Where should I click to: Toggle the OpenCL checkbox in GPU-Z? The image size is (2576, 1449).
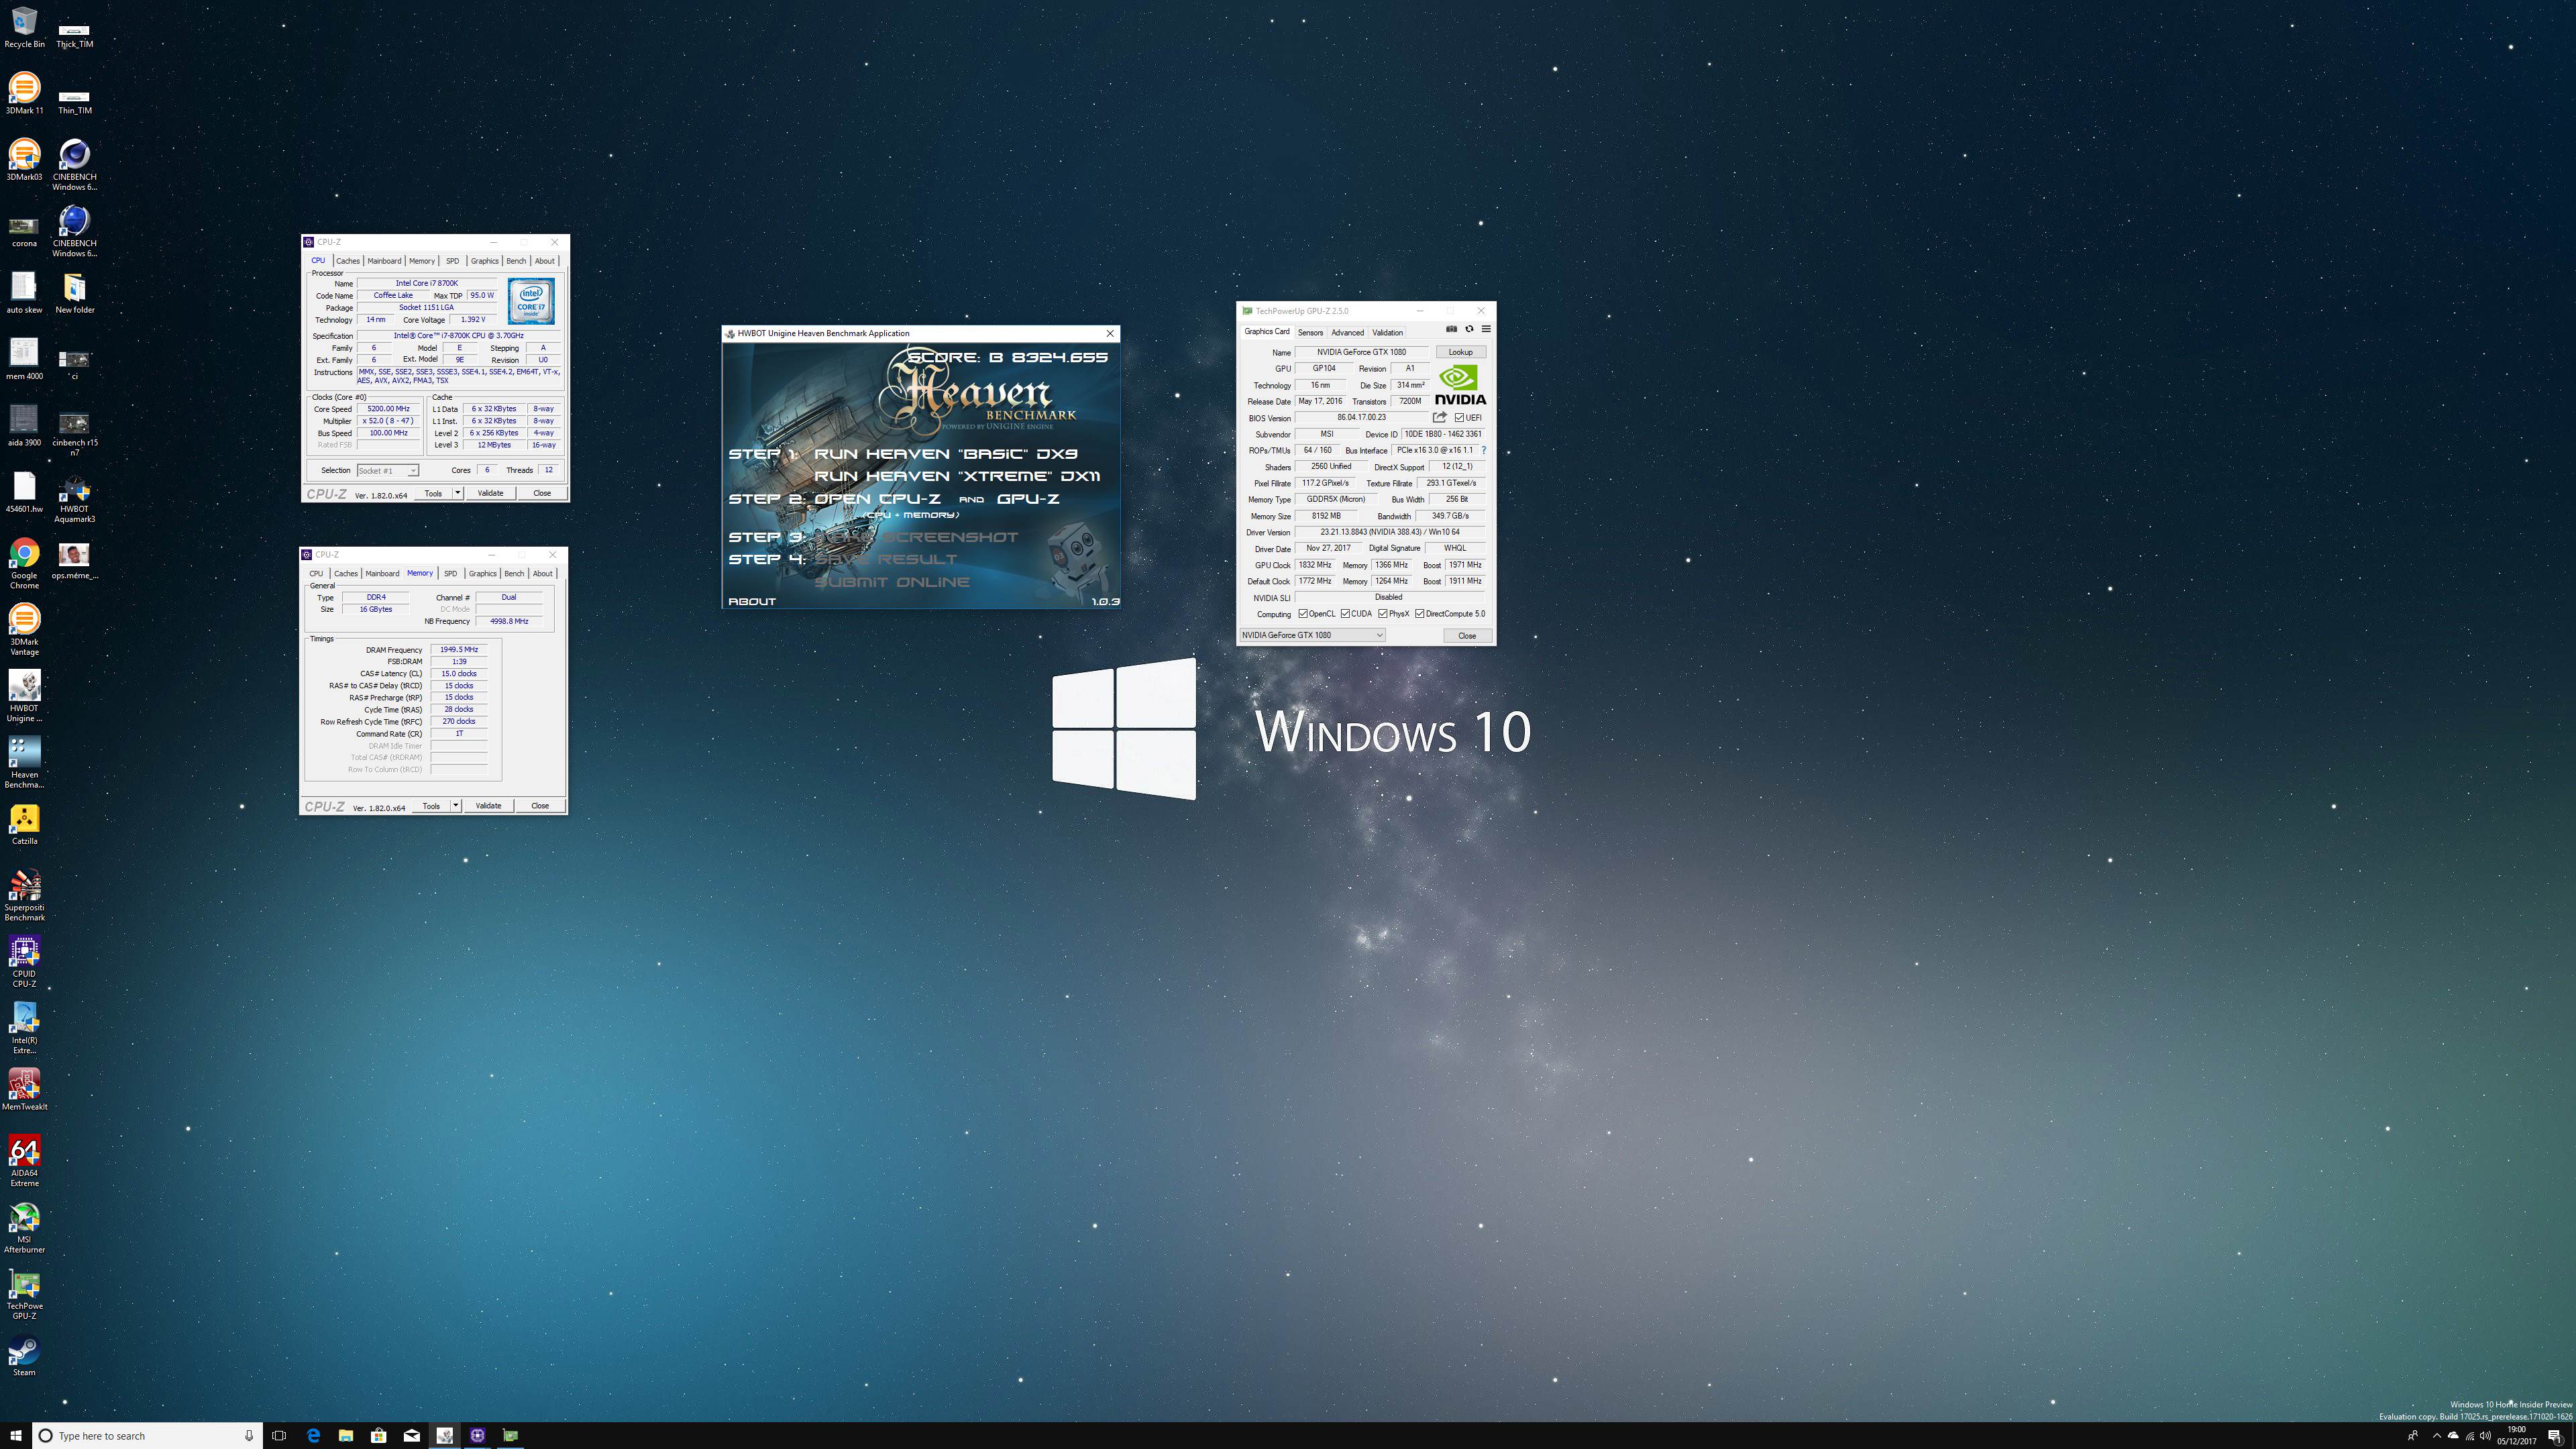click(1302, 614)
